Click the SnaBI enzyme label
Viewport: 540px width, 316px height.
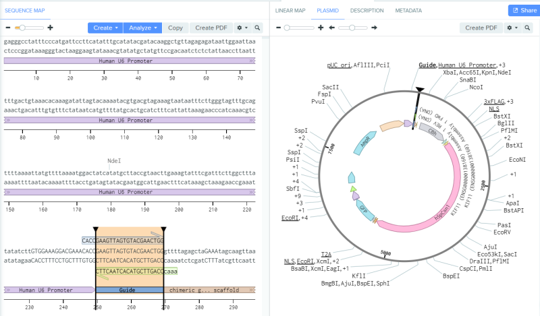[x=468, y=80]
